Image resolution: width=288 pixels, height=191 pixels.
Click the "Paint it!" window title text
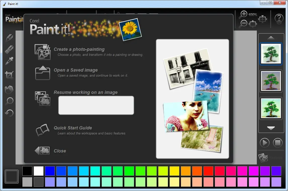pyautogui.click(x=13, y=4)
